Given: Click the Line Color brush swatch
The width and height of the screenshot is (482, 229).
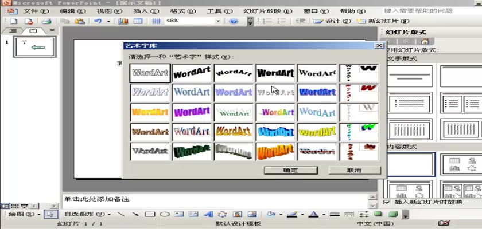Looking at the screenshot, I should pyautogui.click(x=292, y=214).
